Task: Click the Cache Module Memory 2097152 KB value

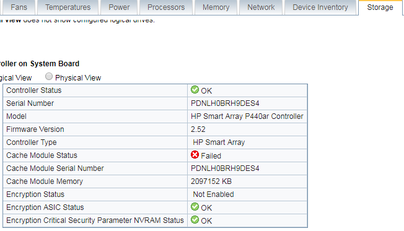Action: 211,181
